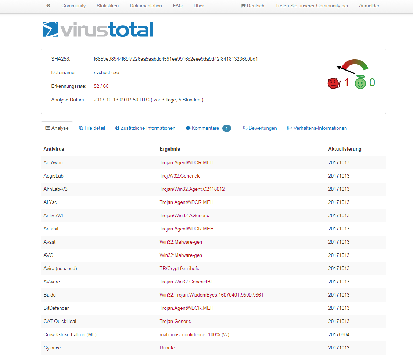Click the green angel harmless vote icon
The width and height of the screenshot is (413, 355).
(360, 82)
